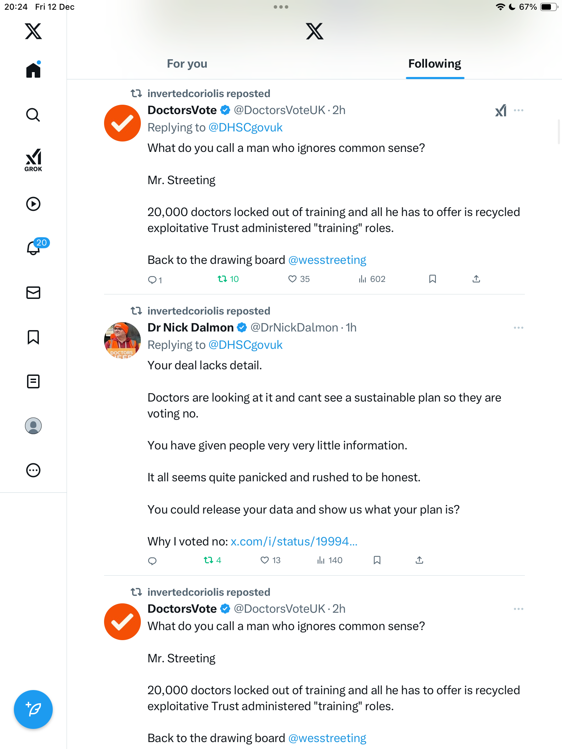Open the search page
Viewport: 562px width, 749px height.
33,115
